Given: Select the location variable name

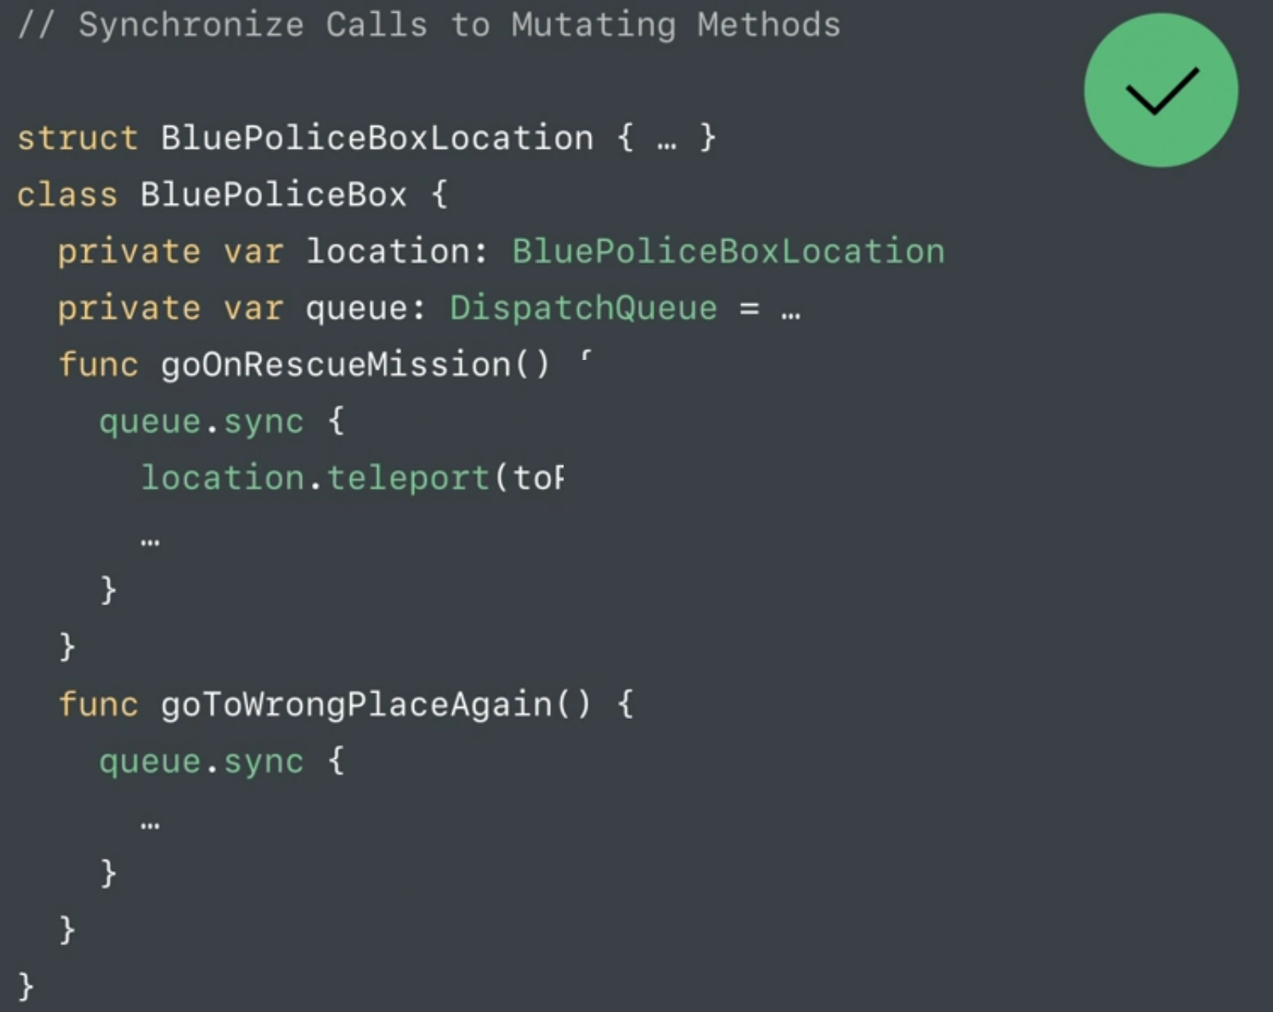Looking at the screenshot, I should point(388,251).
